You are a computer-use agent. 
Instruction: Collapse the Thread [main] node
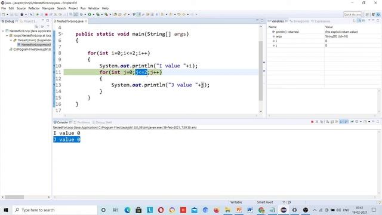[11, 40]
